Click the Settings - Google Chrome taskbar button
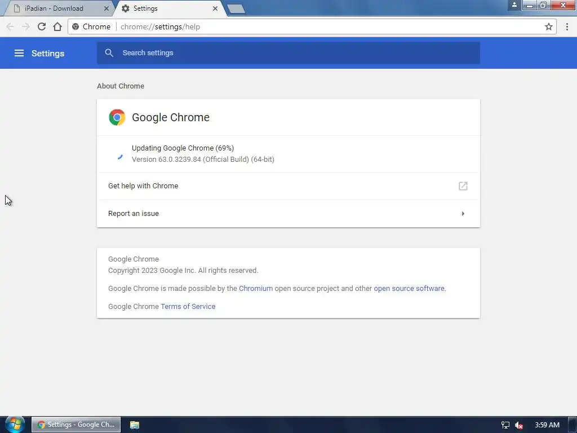Image resolution: width=577 pixels, height=433 pixels. pyautogui.click(x=76, y=425)
